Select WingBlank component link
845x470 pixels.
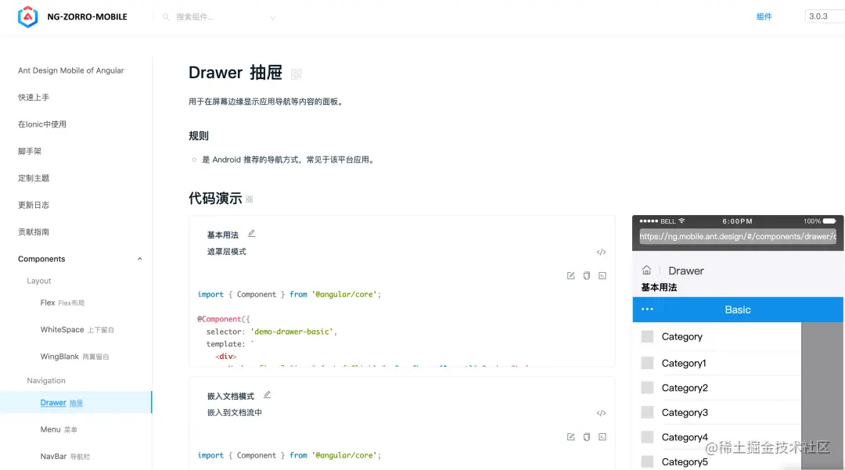click(x=74, y=357)
